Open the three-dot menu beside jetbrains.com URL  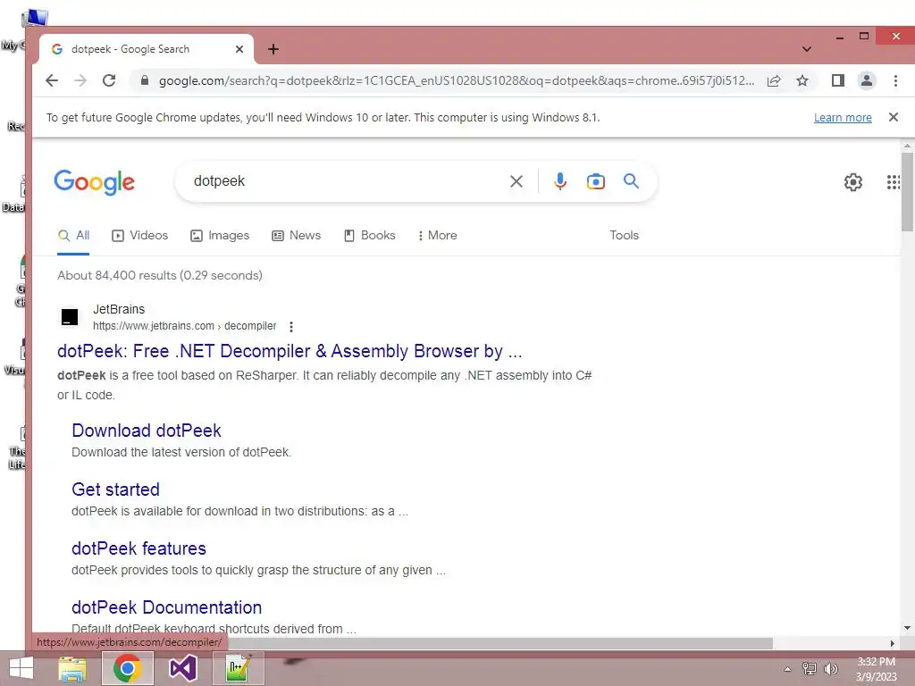click(290, 327)
